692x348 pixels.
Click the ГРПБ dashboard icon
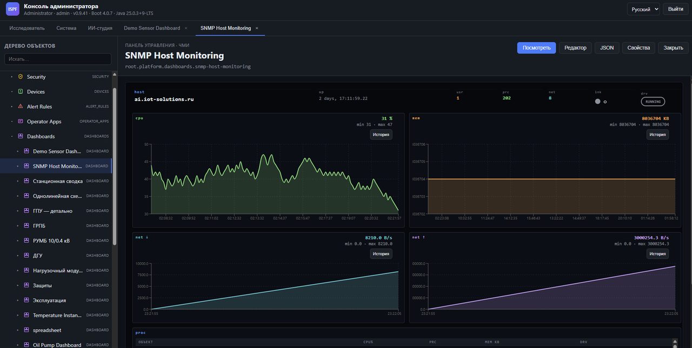point(26,225)
